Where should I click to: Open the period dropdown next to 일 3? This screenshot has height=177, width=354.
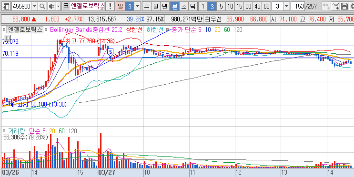click(x=138, y=6)
